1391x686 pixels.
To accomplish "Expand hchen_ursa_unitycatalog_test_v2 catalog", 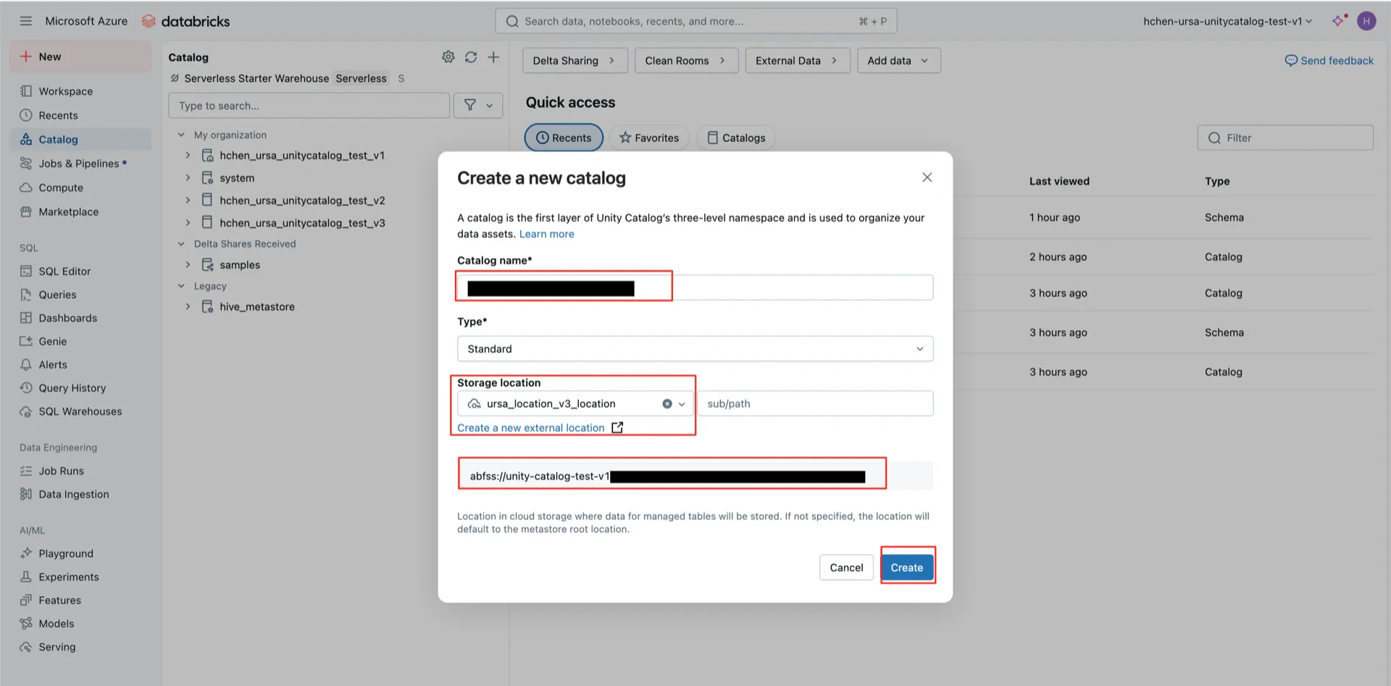I will [188, 200].
